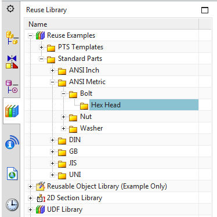Click the Washer folder icon

click(x=73, y=129)
